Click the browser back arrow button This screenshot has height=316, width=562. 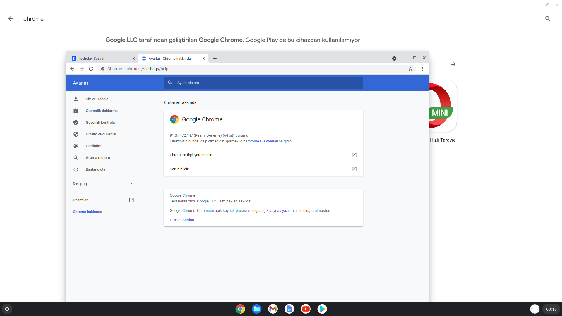click(x=72, y=69)
